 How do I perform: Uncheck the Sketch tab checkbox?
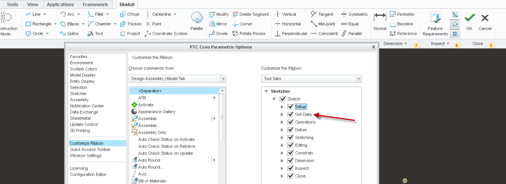[282, 99]
